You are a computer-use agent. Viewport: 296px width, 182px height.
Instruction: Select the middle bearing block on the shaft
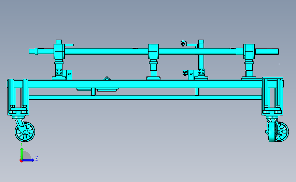point(153,51)
